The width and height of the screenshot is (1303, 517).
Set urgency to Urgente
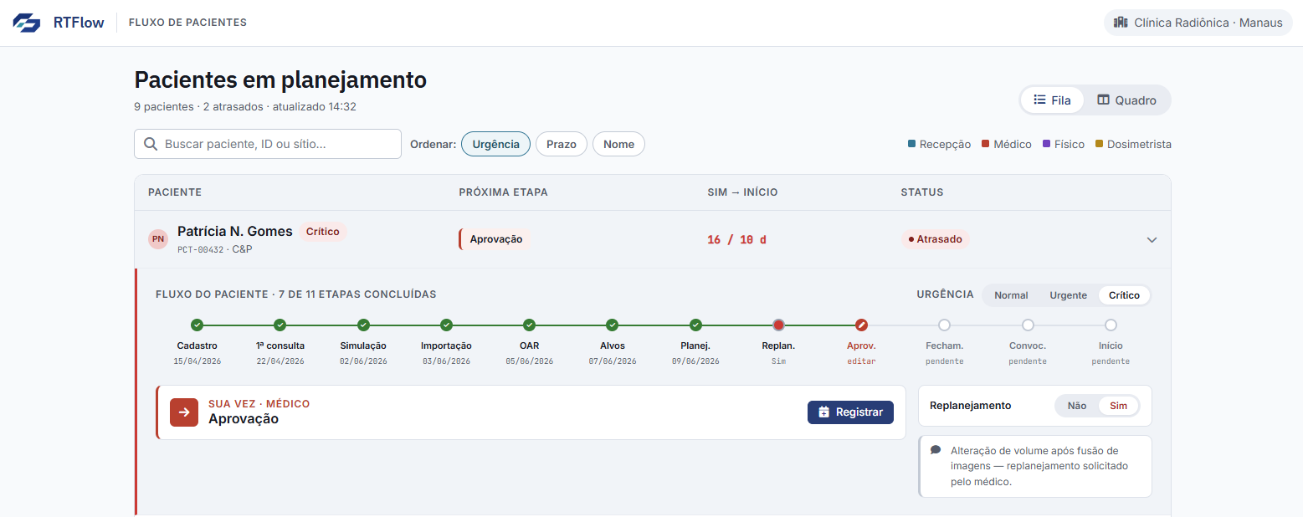1069,295
